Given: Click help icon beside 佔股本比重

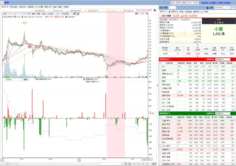Looking at the screenshot, I should click(x=178, y=39).
